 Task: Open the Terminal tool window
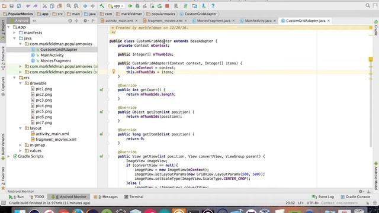pyautogui.click(x=134, y=197)
